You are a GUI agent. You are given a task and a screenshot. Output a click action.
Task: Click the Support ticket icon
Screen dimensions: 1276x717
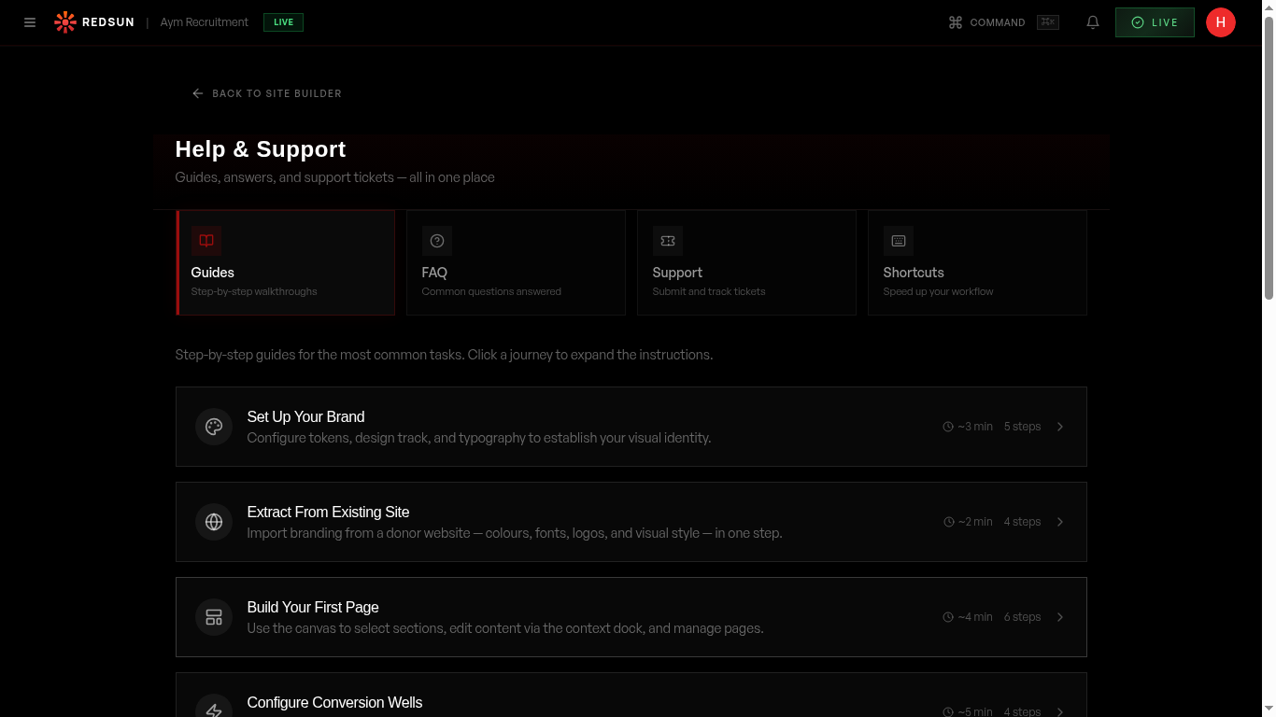click(x=667, y=241)
